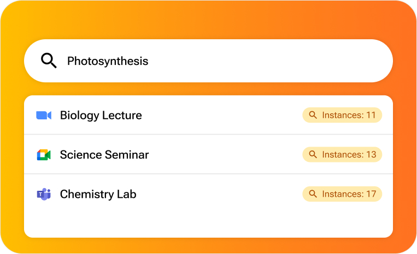
Task: Select the Science Seminar row's empty middle area
Action: (x=226, y=154)
